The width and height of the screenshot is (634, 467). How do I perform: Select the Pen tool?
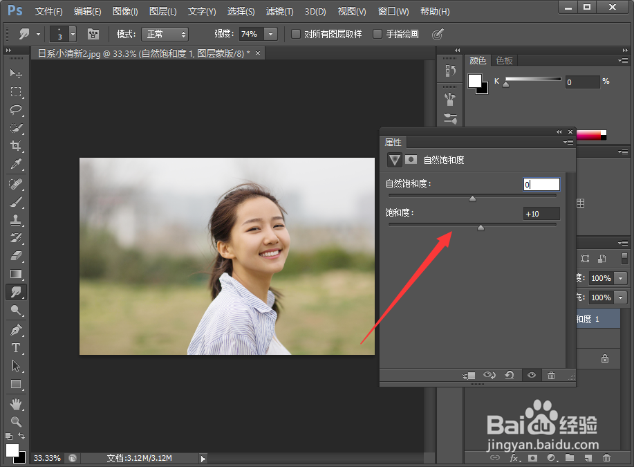point(16,330)
